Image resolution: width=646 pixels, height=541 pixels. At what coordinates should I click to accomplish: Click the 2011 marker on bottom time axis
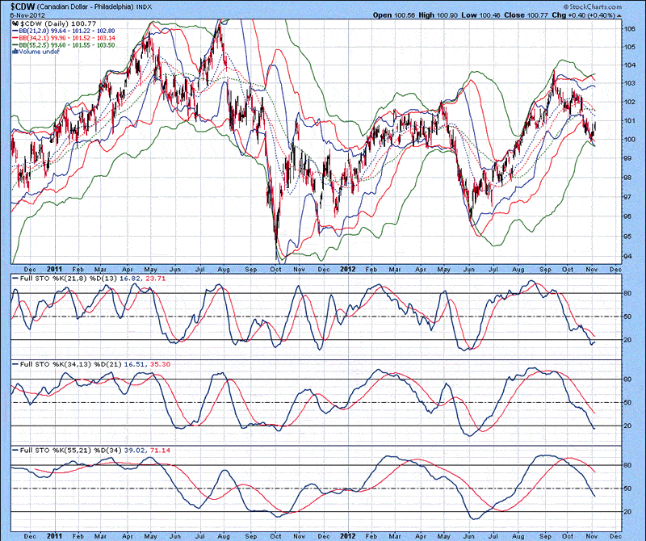click(55, 534)
